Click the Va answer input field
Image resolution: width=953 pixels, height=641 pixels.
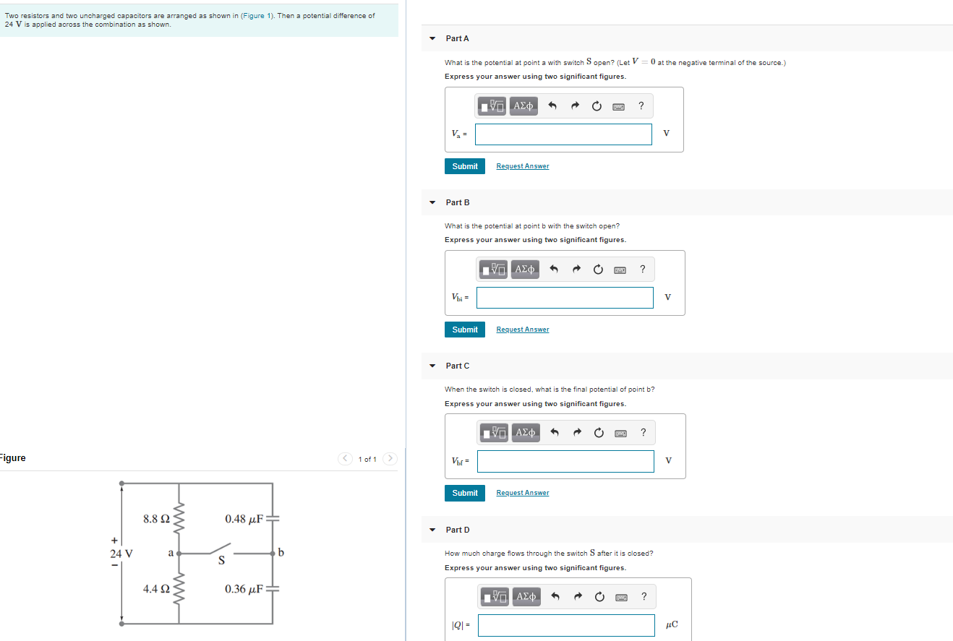pyautogui.click(x=563, y=134)
